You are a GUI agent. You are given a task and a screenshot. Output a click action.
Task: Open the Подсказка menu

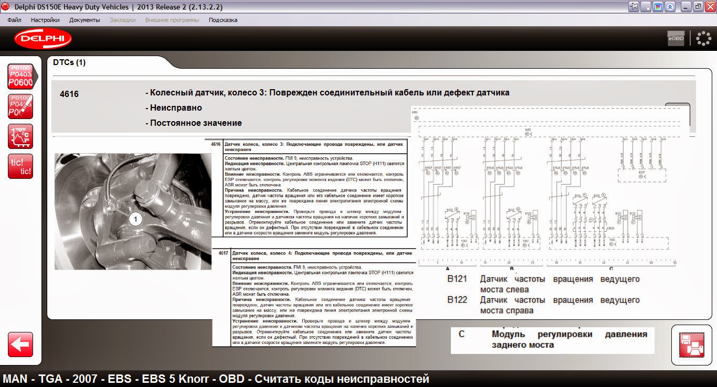tap(223, 20)
